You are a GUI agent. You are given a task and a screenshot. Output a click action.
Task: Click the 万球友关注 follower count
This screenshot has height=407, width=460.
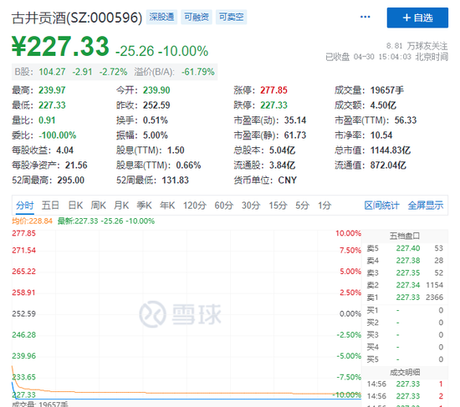(417, 46)
